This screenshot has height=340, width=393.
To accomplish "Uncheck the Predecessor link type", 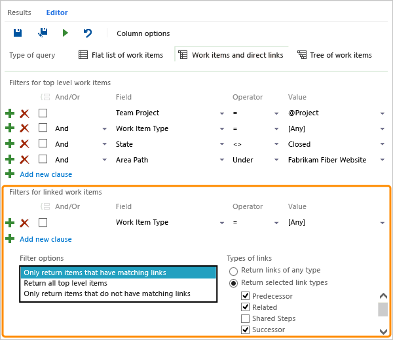I will pyautogui.click(x=245, y=296).
